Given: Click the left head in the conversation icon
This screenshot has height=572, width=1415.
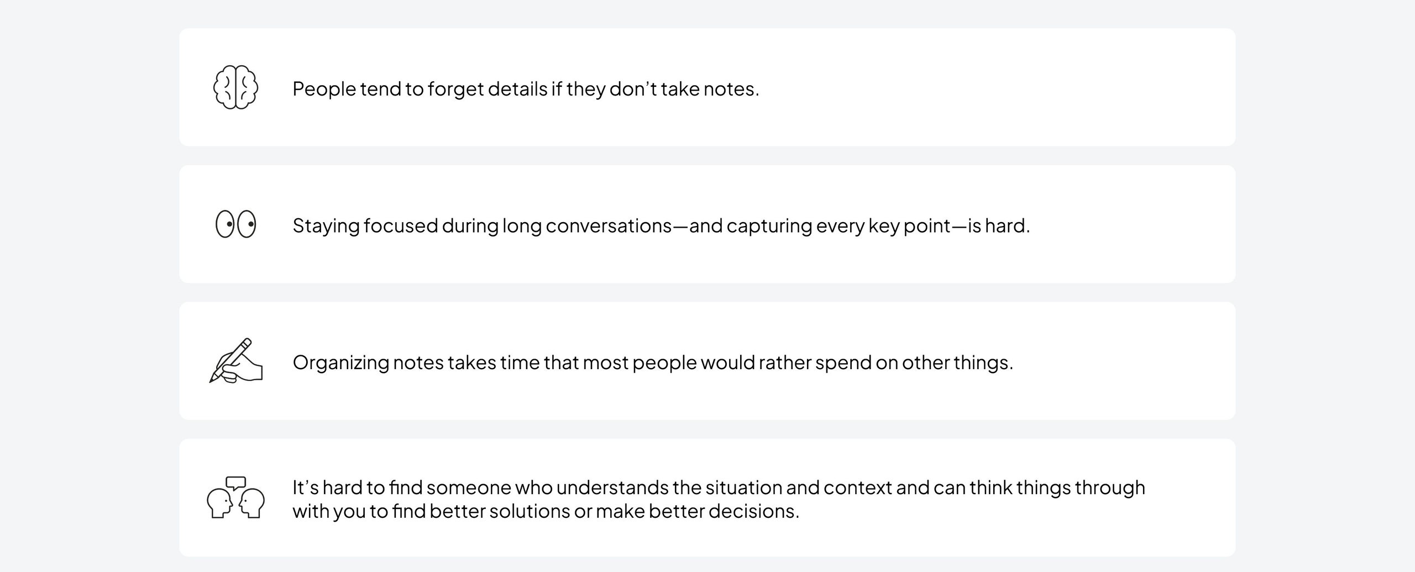Looking at the screenshot, I should (x=219, y=503).
